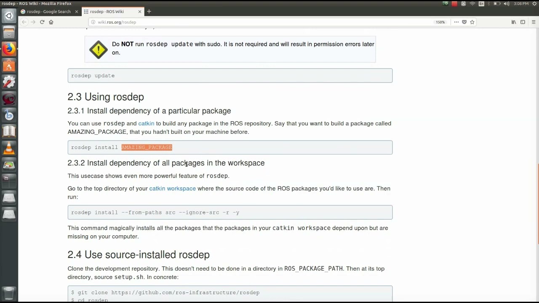The image size is (539, 303).
Task: Go back to the previous page
Action: [24, 22]
